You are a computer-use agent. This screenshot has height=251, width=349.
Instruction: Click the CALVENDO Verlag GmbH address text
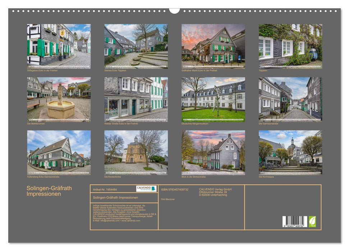point(215,192)
